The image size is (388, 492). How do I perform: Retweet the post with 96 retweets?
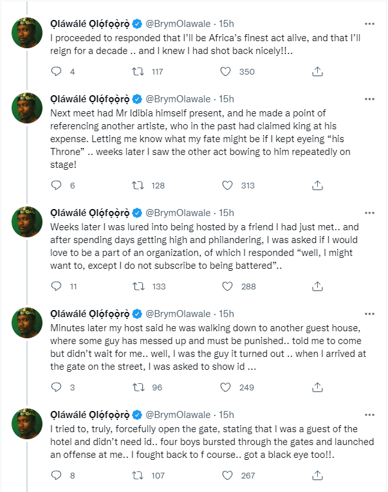click(137, 388)
